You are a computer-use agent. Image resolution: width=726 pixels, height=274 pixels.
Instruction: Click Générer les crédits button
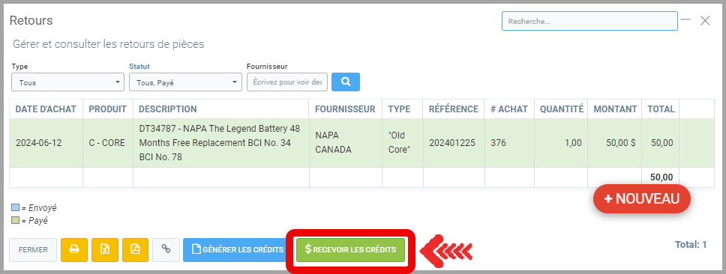(x=238, y=250)
